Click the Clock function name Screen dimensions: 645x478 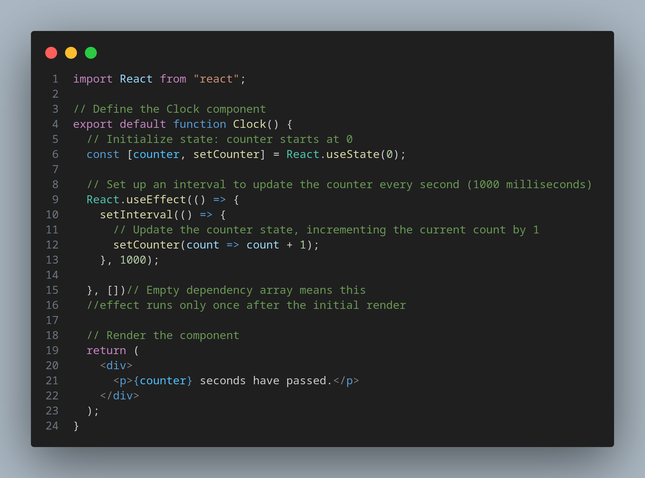tap(249, 124)
